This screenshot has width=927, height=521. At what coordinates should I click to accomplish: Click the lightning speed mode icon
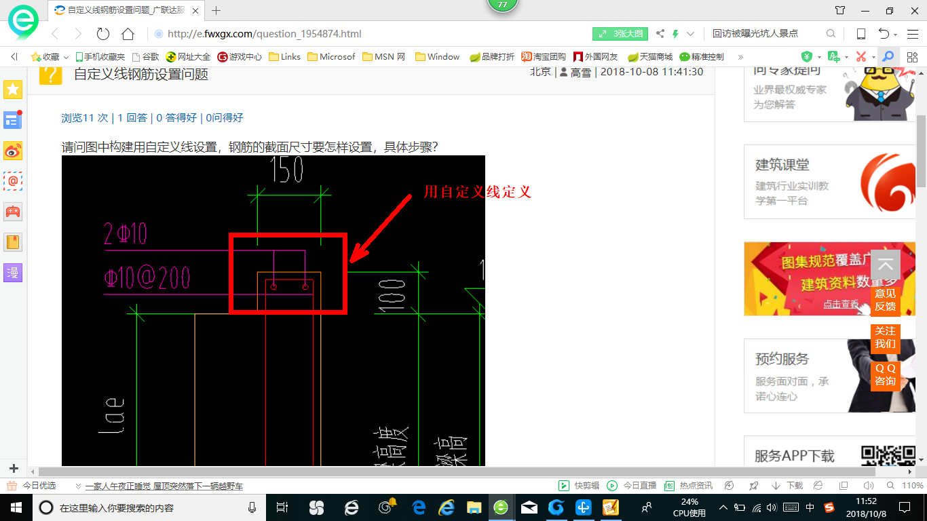[675, 34]
